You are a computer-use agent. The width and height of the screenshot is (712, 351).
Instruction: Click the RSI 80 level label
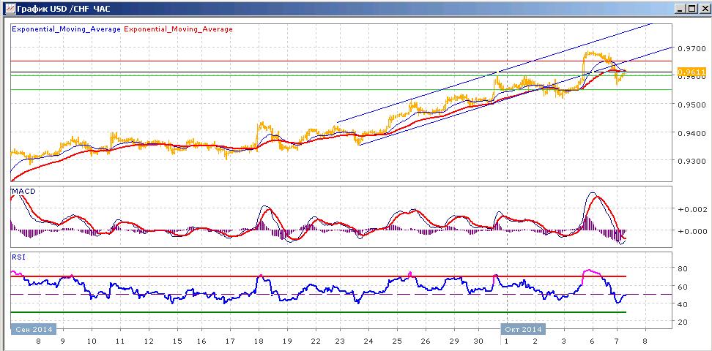click(682, 268)
